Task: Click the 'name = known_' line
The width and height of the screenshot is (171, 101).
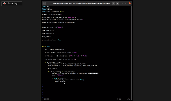Action: (60, 81)
